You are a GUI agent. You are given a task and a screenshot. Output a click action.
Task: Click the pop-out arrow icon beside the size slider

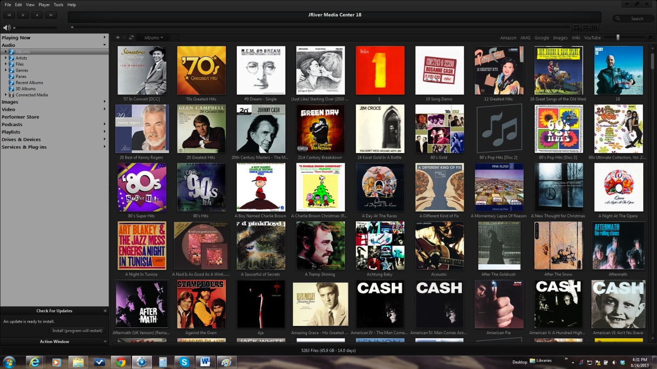(650, 38)
